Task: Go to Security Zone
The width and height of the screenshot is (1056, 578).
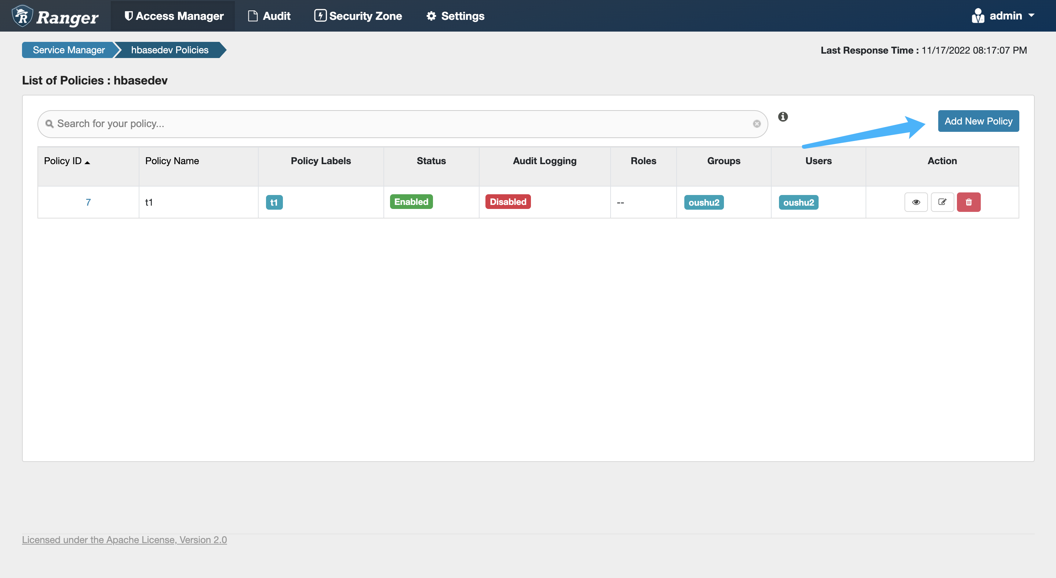Action: [358, 16]
